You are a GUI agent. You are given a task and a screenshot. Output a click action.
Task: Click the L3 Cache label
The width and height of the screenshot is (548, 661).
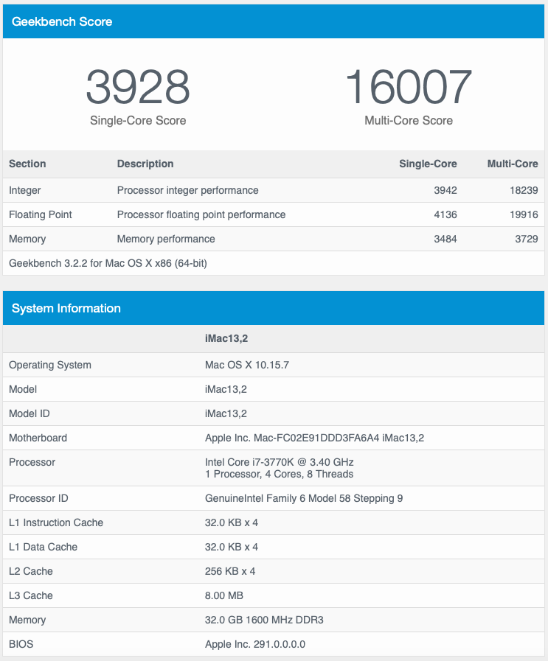pos(31,595)
